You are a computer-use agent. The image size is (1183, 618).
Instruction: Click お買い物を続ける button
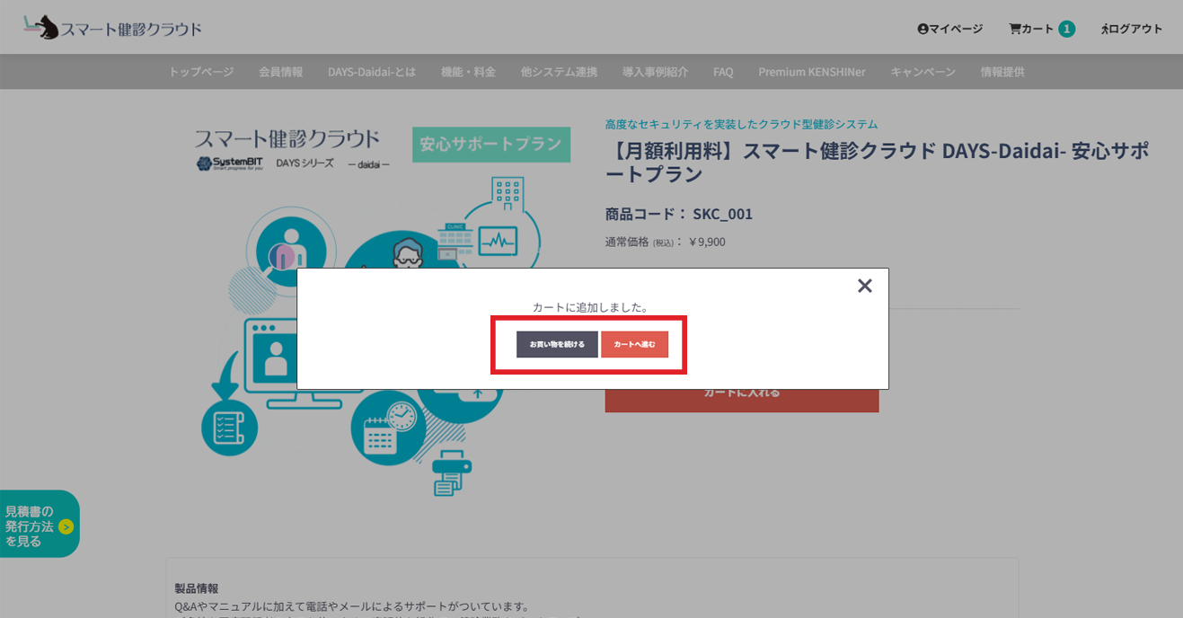click(557, 344)
